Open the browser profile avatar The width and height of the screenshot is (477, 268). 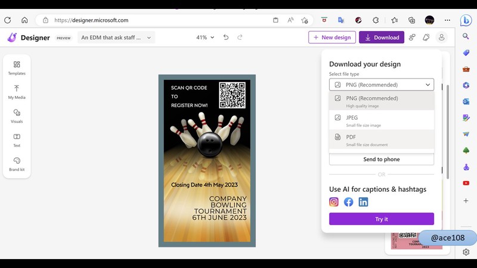coord(429,20)
